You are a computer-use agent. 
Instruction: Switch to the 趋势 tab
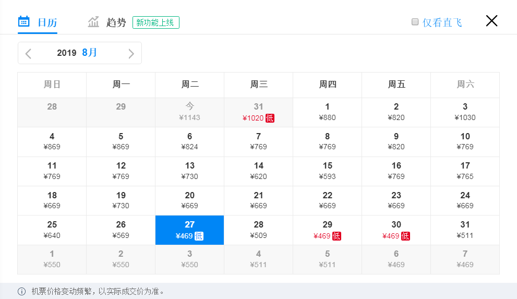coord(107,22)
